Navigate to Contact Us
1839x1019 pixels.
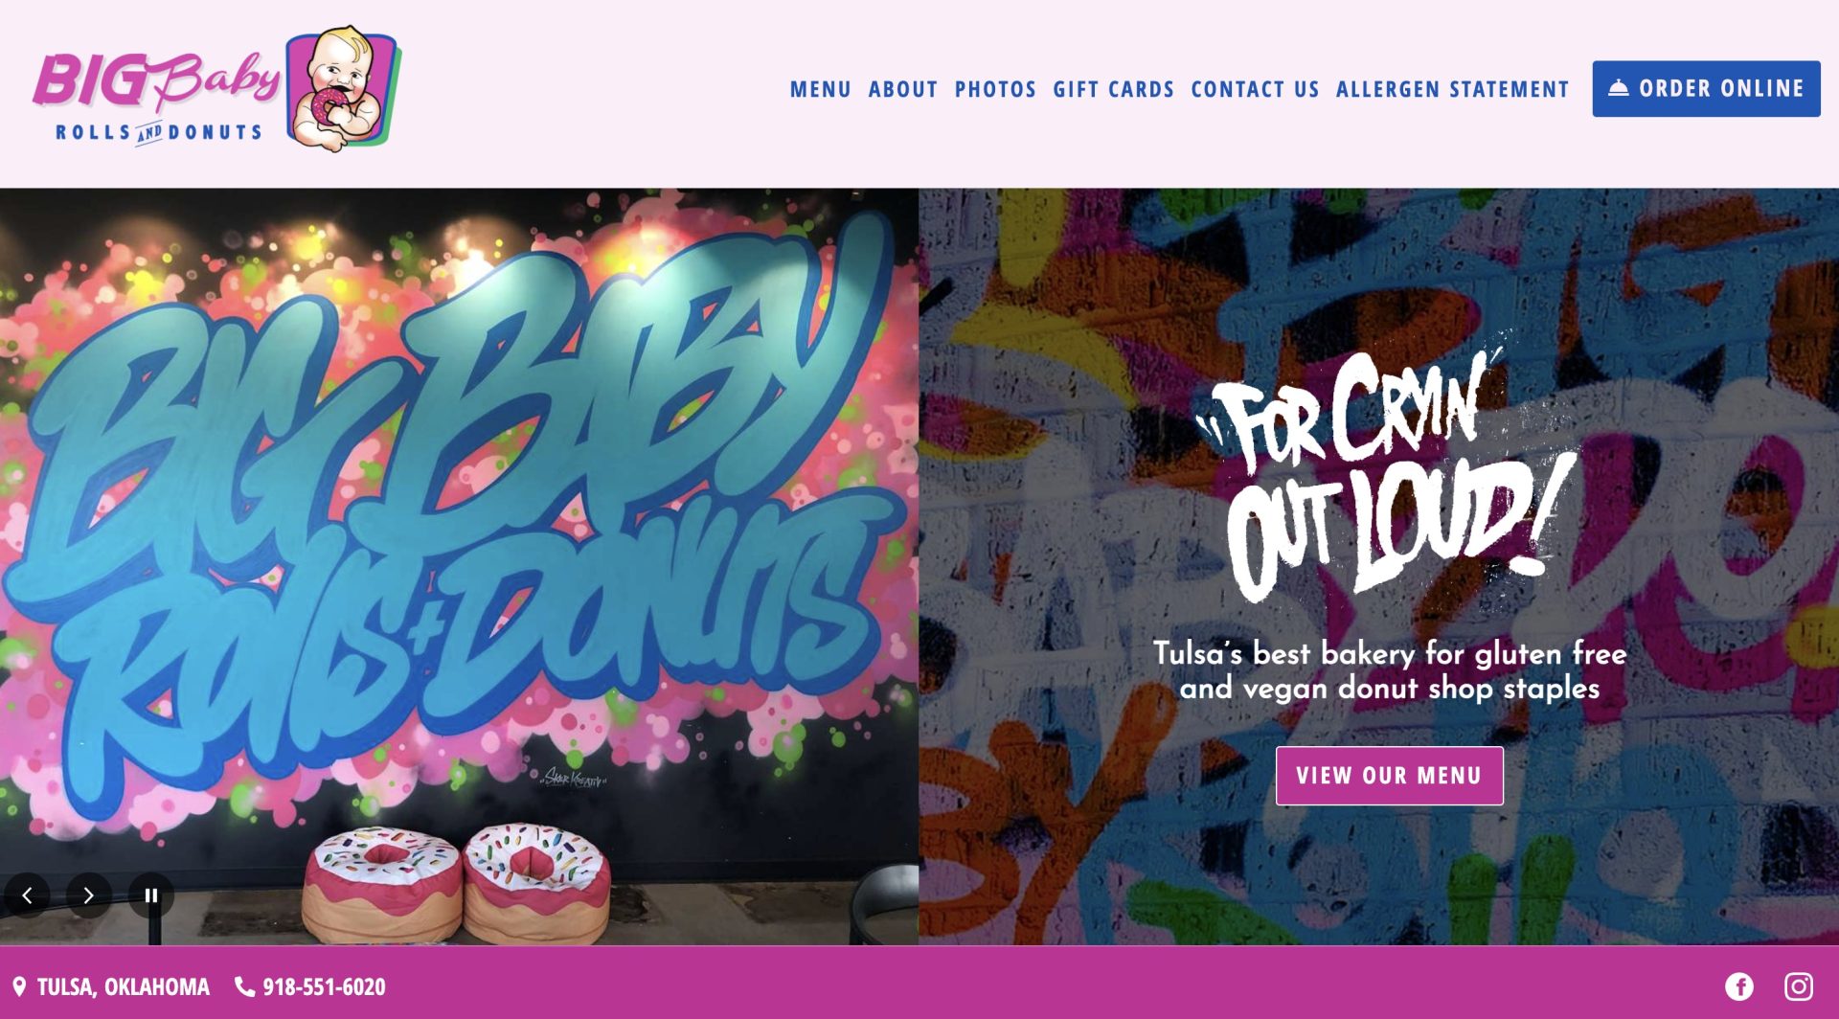tap(1256, 89)
